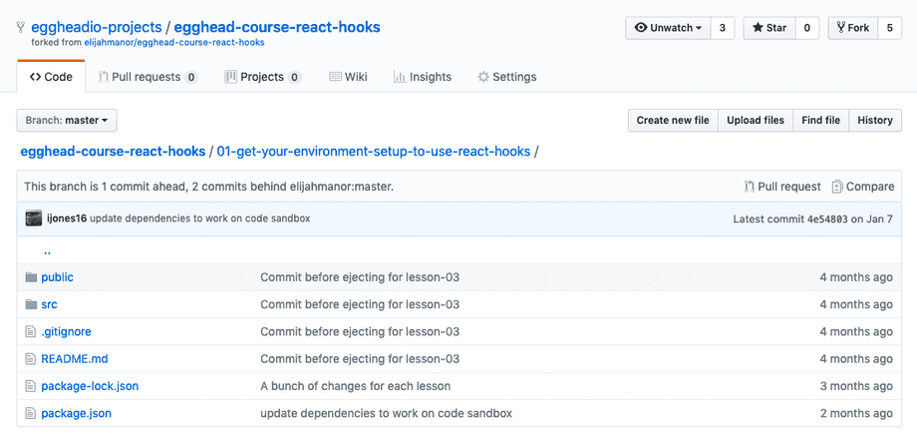The width and height of the screenshot is (917, 433).
Task: Click the Pull request link text
Action: pos(789,187)
